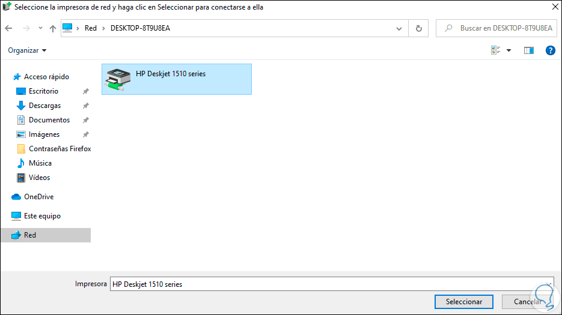Click the HP Deskjet 1510 series name label
The height and width of the screenshot is (315, 562).
pos(171,74)
